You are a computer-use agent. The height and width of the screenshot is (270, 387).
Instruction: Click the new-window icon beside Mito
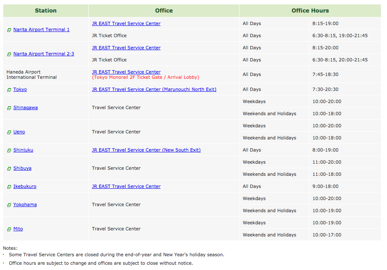pos(9,229)
